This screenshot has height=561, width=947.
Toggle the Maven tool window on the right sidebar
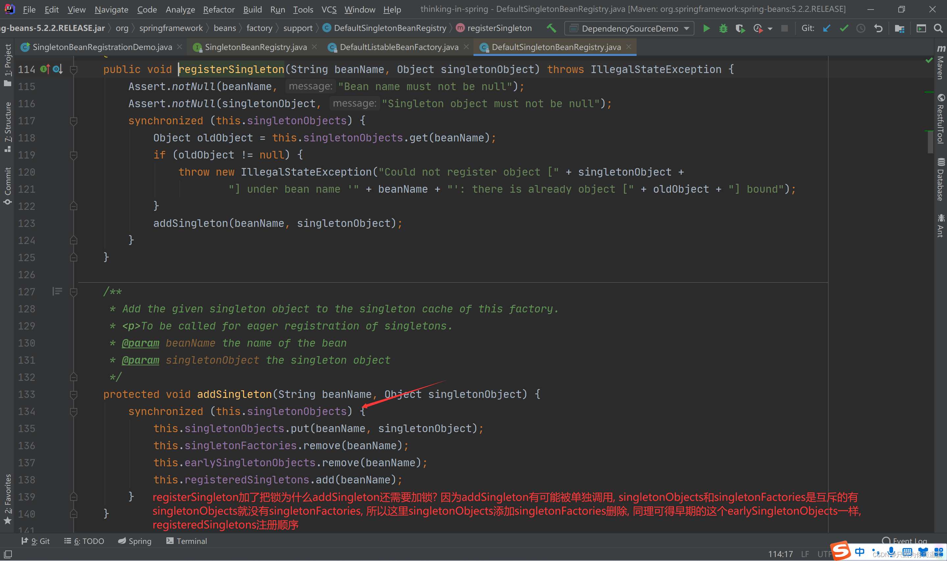[x=940, y=63]
